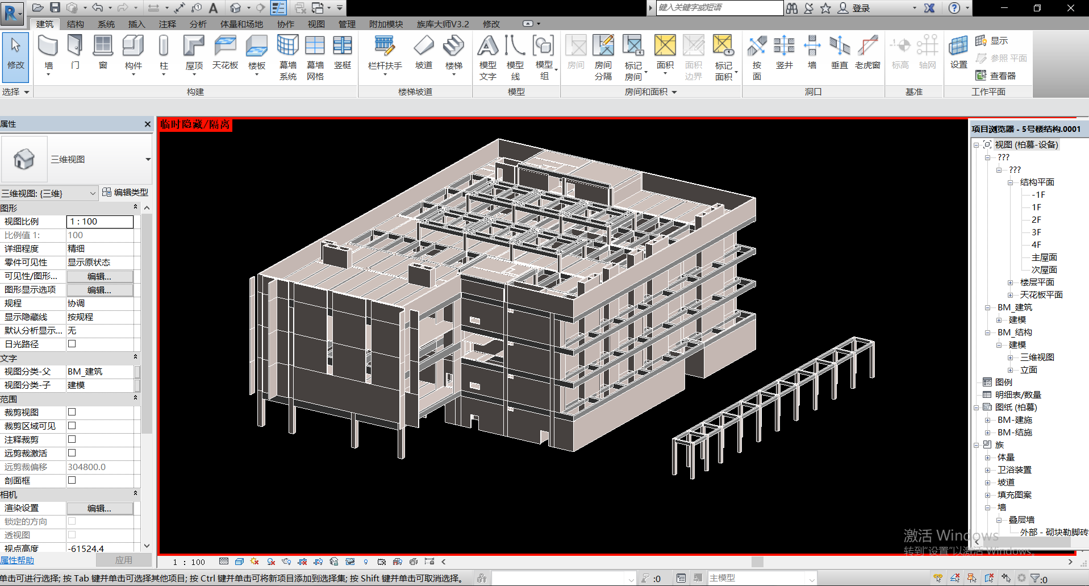Screen dimensions: 1089x586
Task: Click the 视图比例 1:100 input field
Action: (x=100, y=222)
